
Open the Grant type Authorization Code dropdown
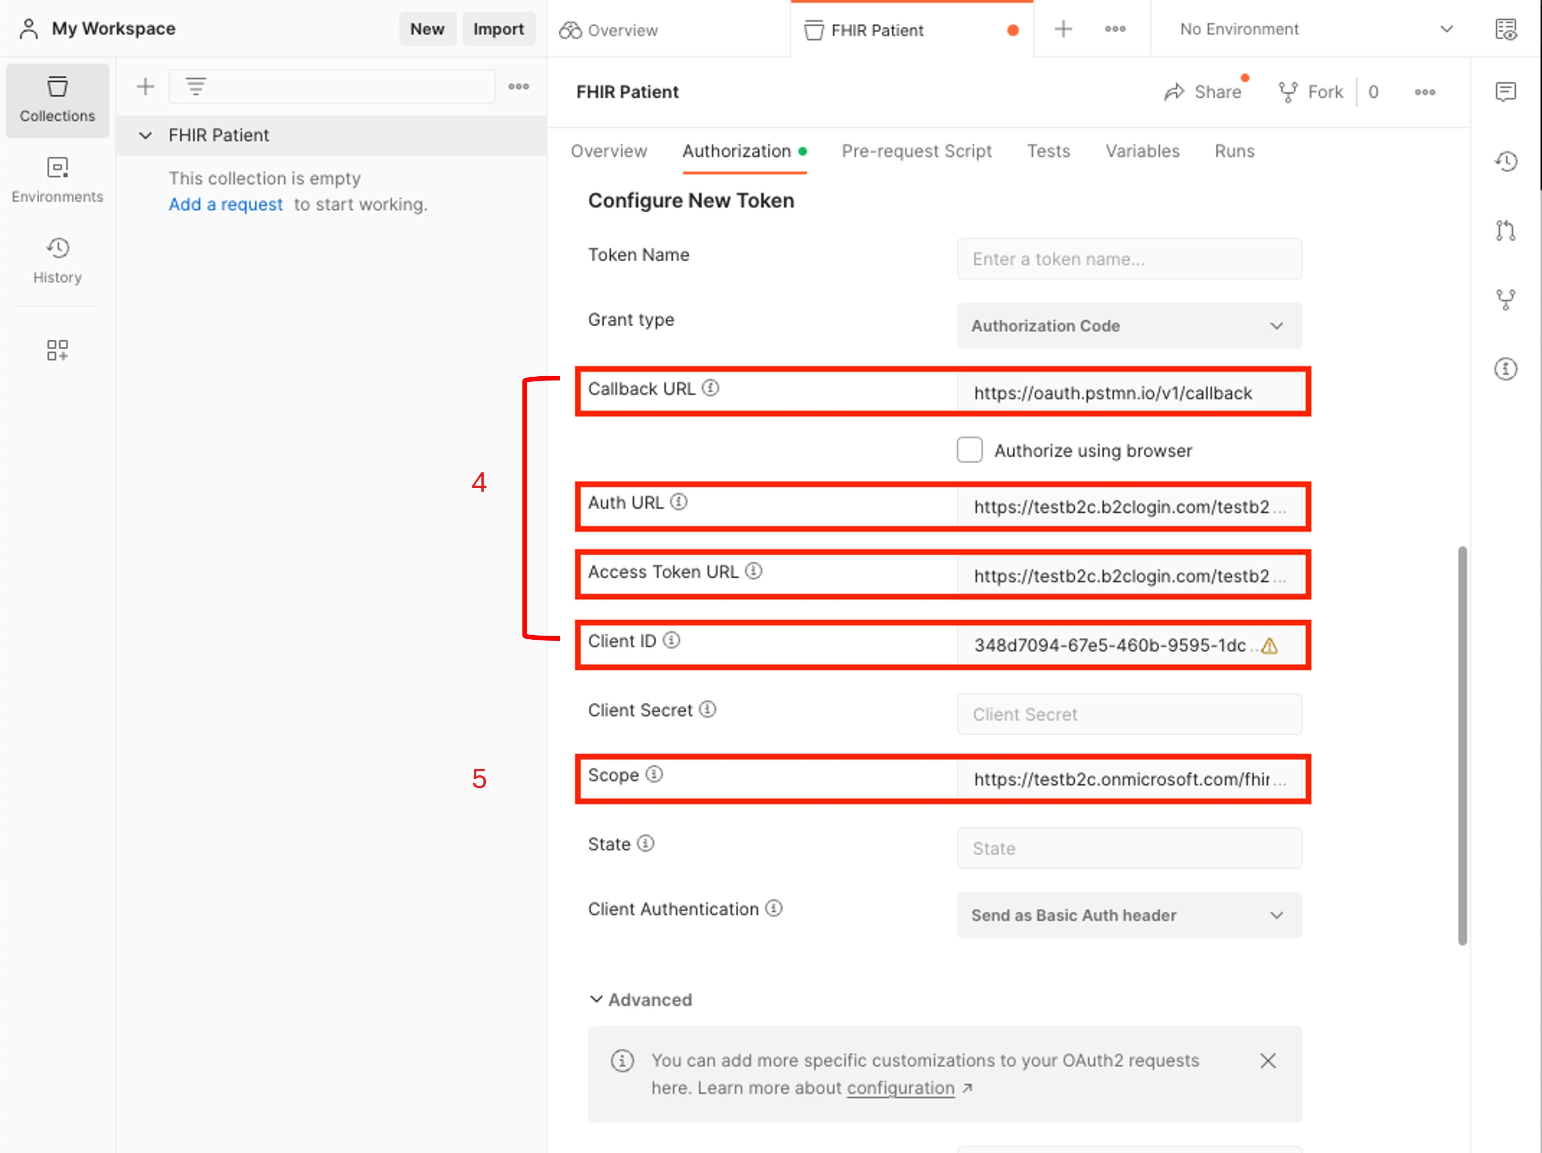click(x=1129, y=326)
